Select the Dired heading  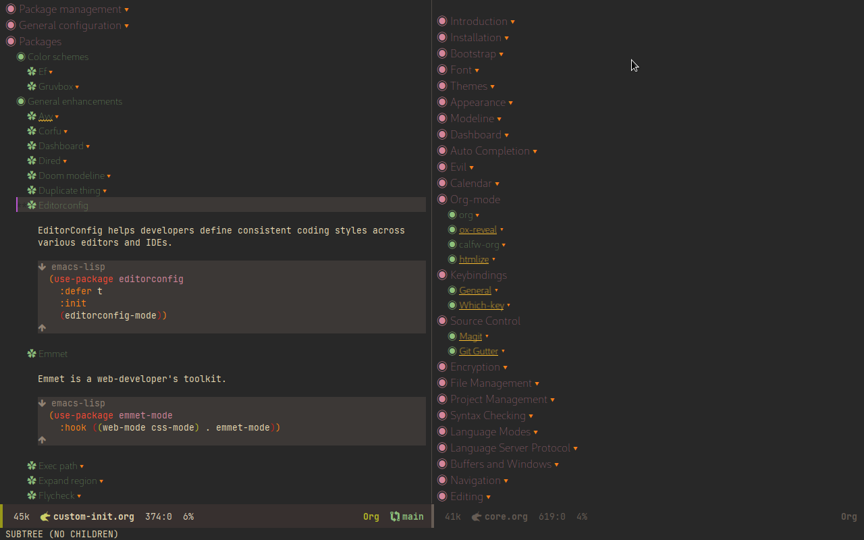pos(49,161)
